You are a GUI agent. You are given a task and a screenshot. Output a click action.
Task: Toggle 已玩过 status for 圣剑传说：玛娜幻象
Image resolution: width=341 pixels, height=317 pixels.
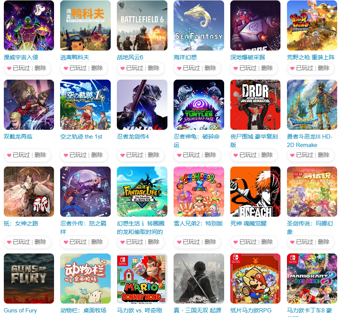click(305, 242)
